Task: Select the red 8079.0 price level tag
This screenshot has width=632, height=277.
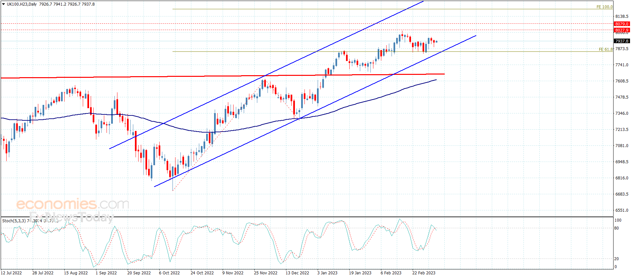Action: (x=621, y=24)
